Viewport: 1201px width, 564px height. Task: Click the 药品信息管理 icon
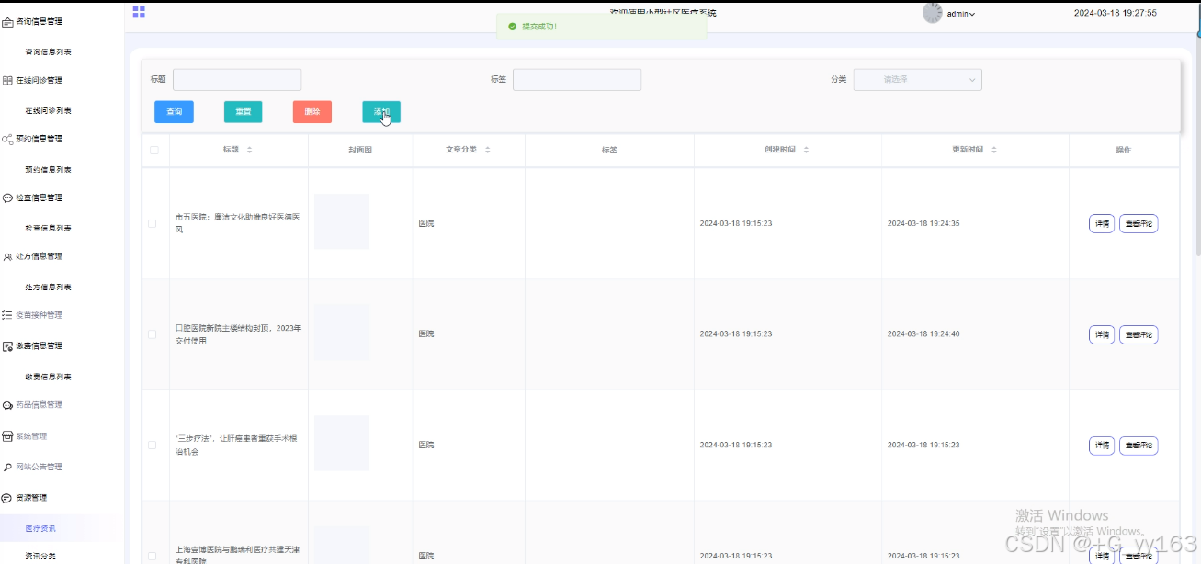[x=7, y=404]
